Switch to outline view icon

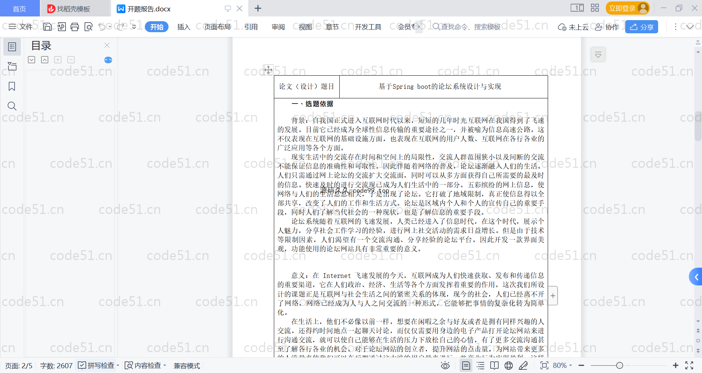480,365
